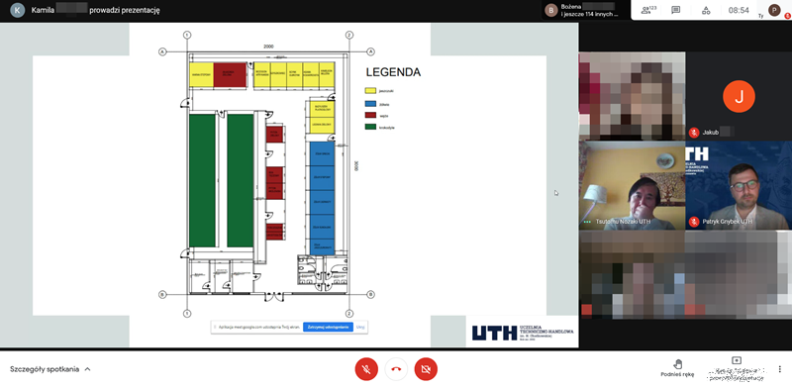Image resolution: width=792 pixels, height=387 pixels.
Task: Select Patryk Gnybek UTH video tile
Action: coord(739,185)
